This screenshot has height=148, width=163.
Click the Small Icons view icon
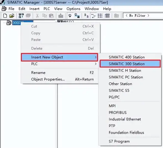coord(93,16)
